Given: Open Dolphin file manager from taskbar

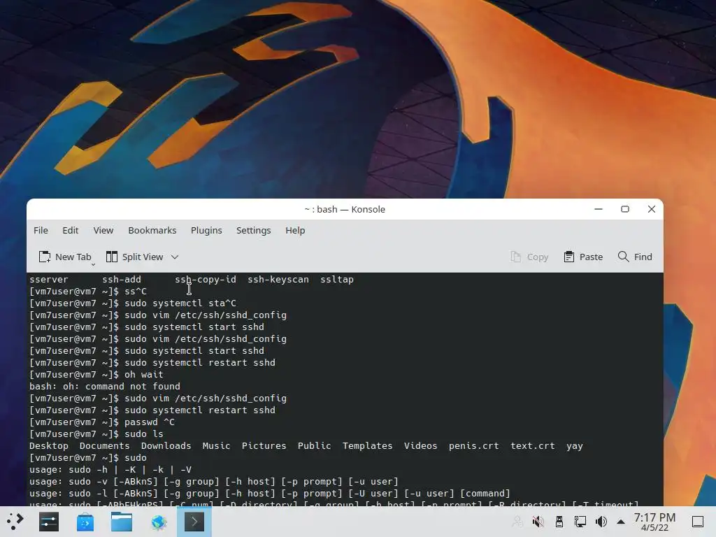Looking at the screenshot, I should (122, 522).
